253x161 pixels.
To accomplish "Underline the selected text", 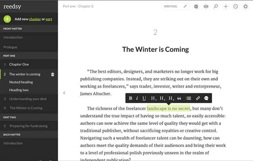I will (144, 98).
